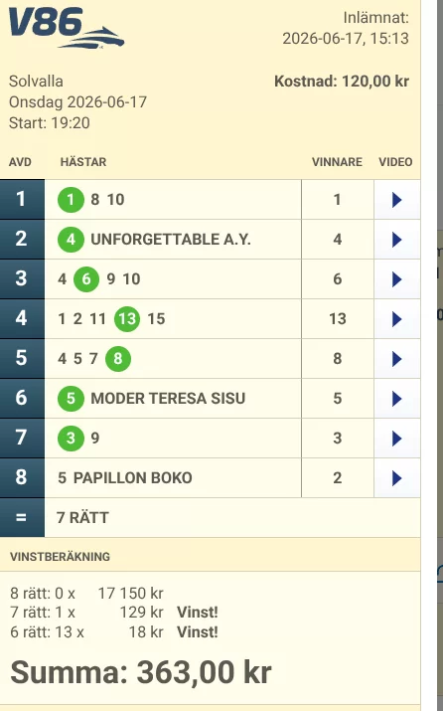Viewport: 443px width, 711px height.
Task: Play video for race 7
Action: (x=396, y=439)
